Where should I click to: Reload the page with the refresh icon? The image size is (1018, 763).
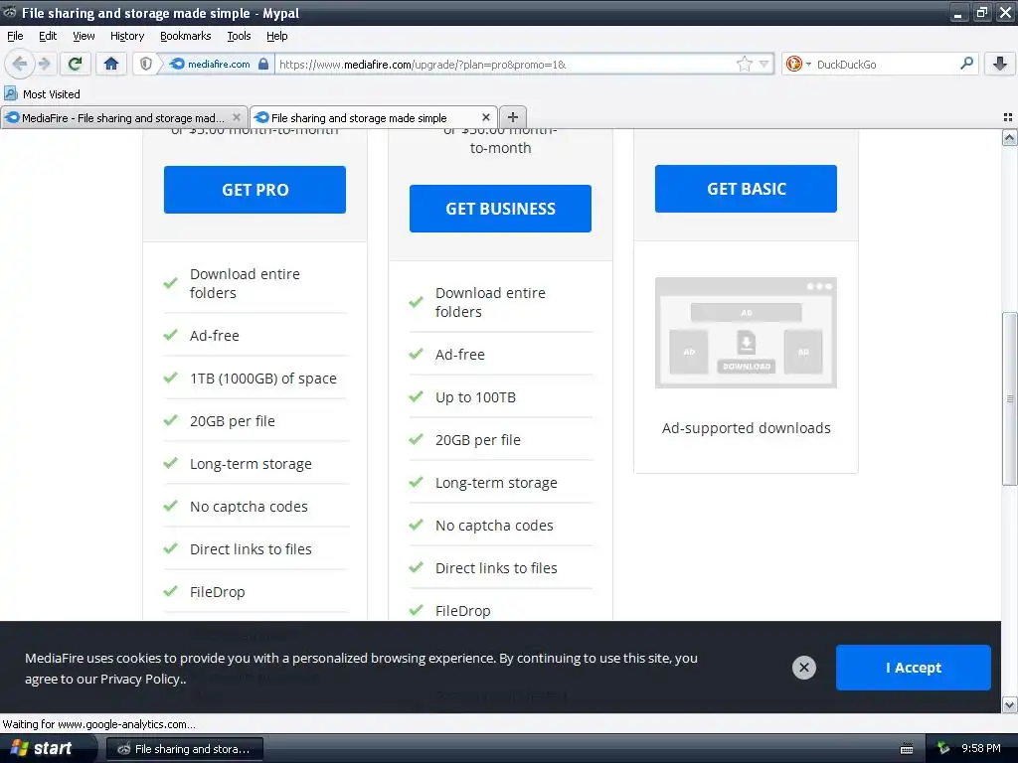[x=76, y=64]
